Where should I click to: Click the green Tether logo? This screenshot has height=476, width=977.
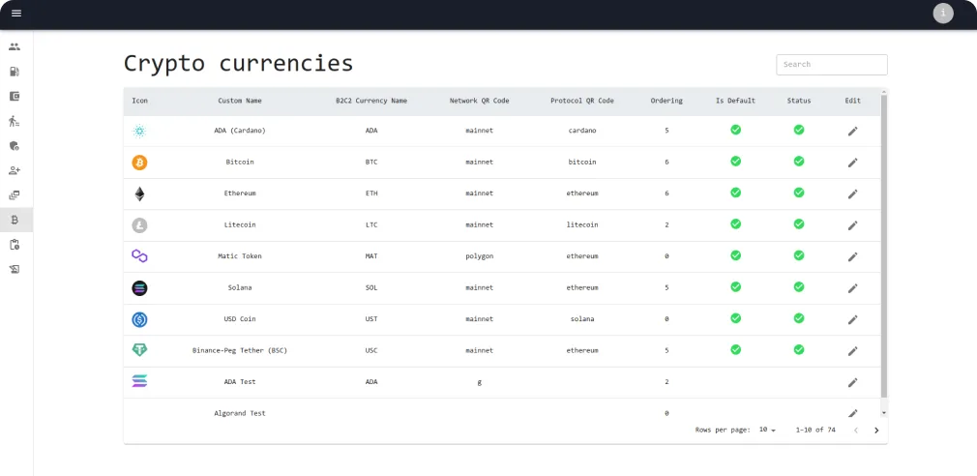[x=139, y=349]
